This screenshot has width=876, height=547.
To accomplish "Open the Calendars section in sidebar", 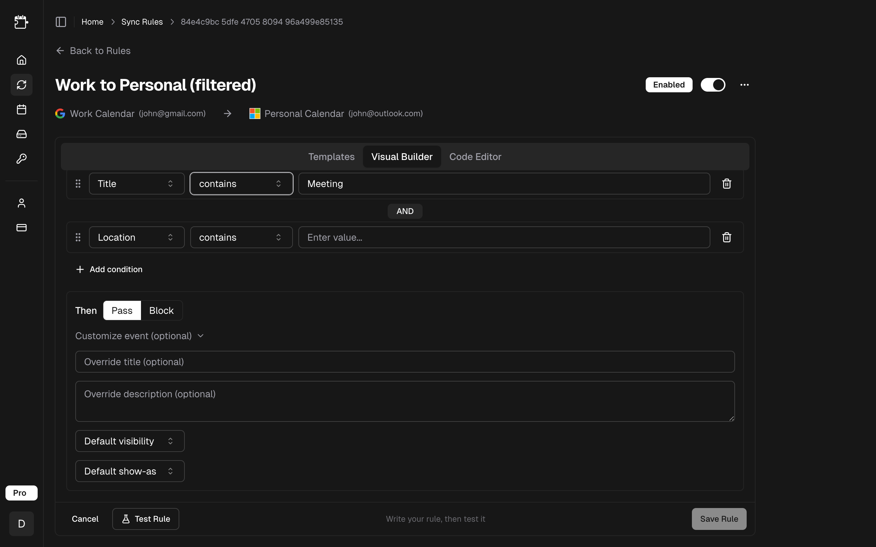I will [21, 109].
